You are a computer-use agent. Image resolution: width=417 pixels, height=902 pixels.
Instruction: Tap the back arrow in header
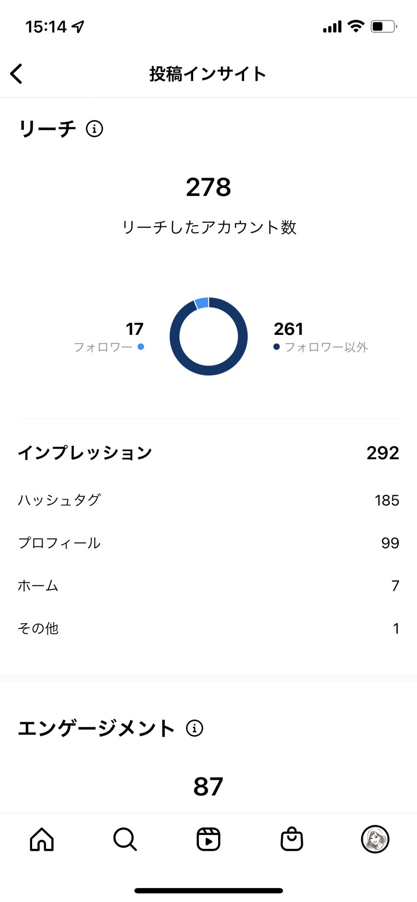click(x=16, y=74)
